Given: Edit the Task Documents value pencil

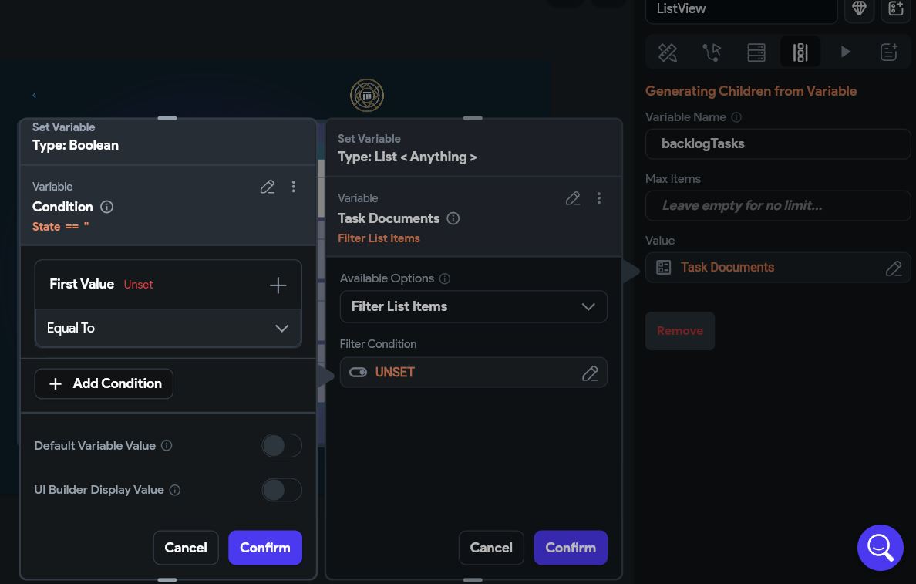Looking at the screenshot, I should click(894, 268).
